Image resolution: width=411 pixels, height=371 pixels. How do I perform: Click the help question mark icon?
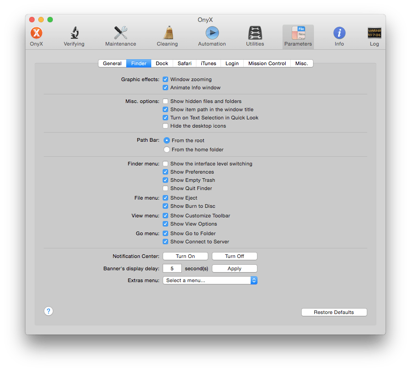[48, 311]
